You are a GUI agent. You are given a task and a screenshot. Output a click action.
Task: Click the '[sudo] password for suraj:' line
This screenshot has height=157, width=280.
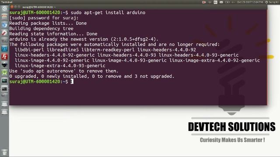click(x=44, y=18)
